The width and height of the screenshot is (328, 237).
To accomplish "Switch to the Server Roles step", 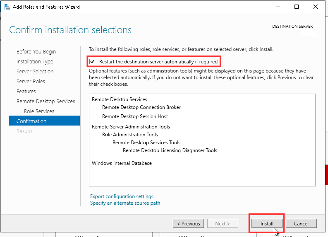I will [x=31, y=82].
